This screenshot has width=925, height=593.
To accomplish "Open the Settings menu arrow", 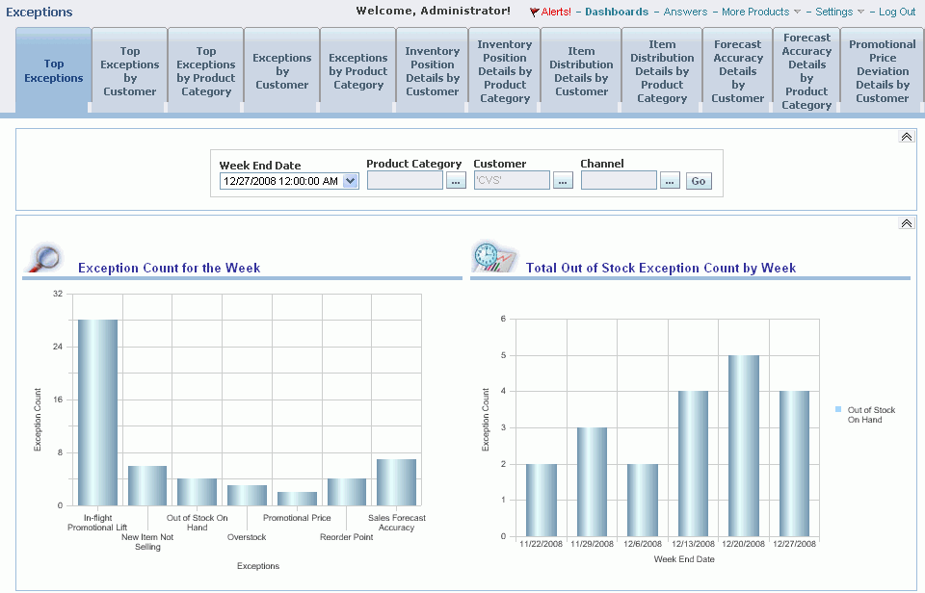I will (x=860, y=12).
